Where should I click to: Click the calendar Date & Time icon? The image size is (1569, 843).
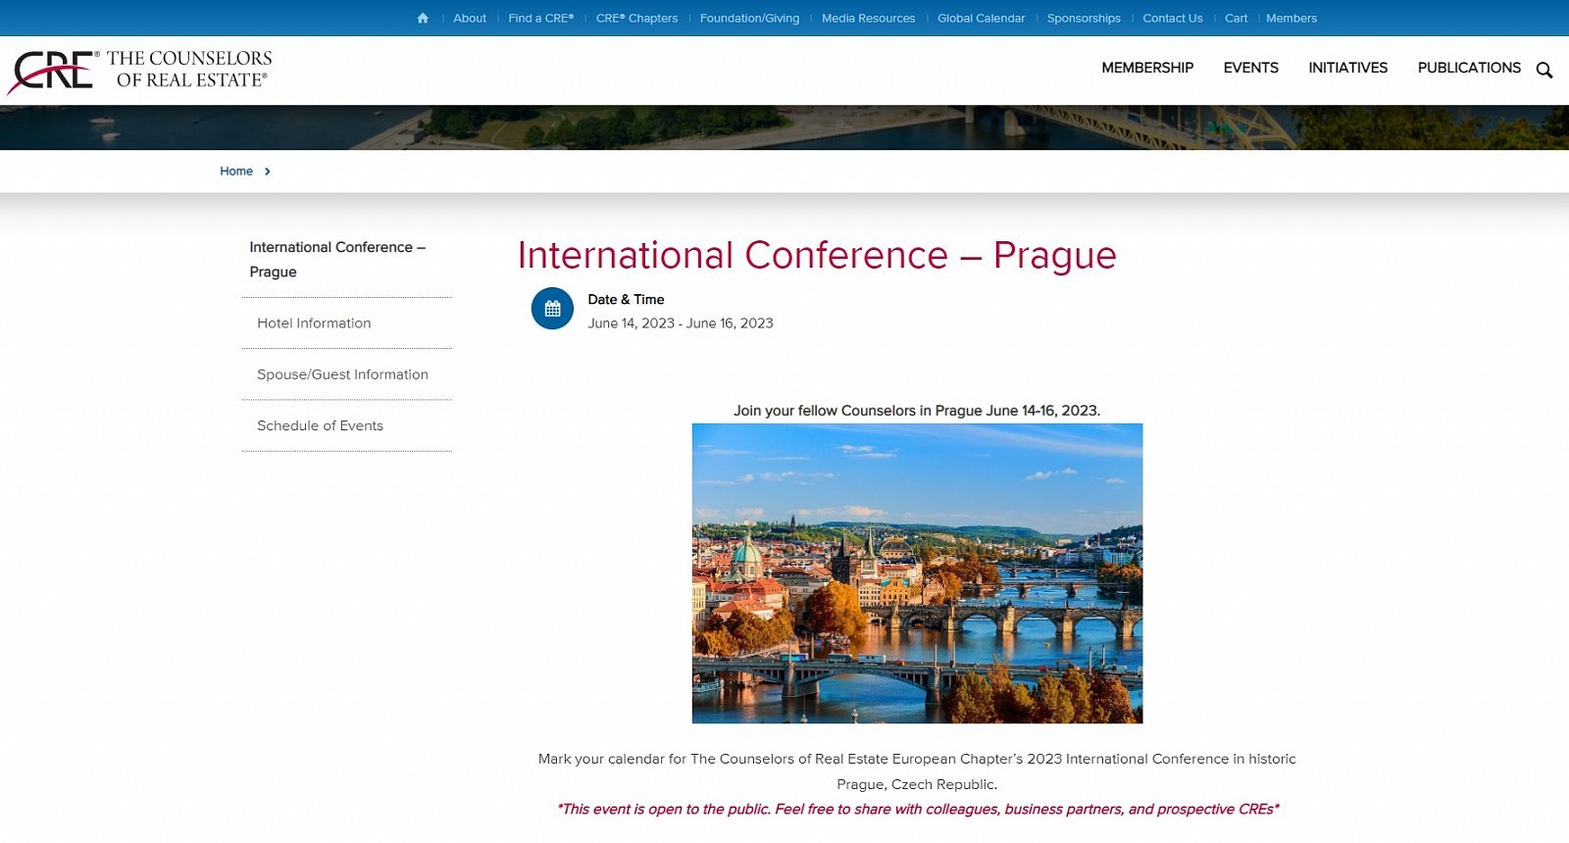(x=552, y=309)
